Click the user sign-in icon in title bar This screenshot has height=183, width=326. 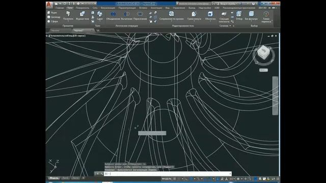tap(218, 4)
